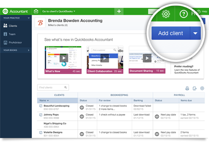Open client table gear settings
This screenshot has width=209, height=145.
202,88
